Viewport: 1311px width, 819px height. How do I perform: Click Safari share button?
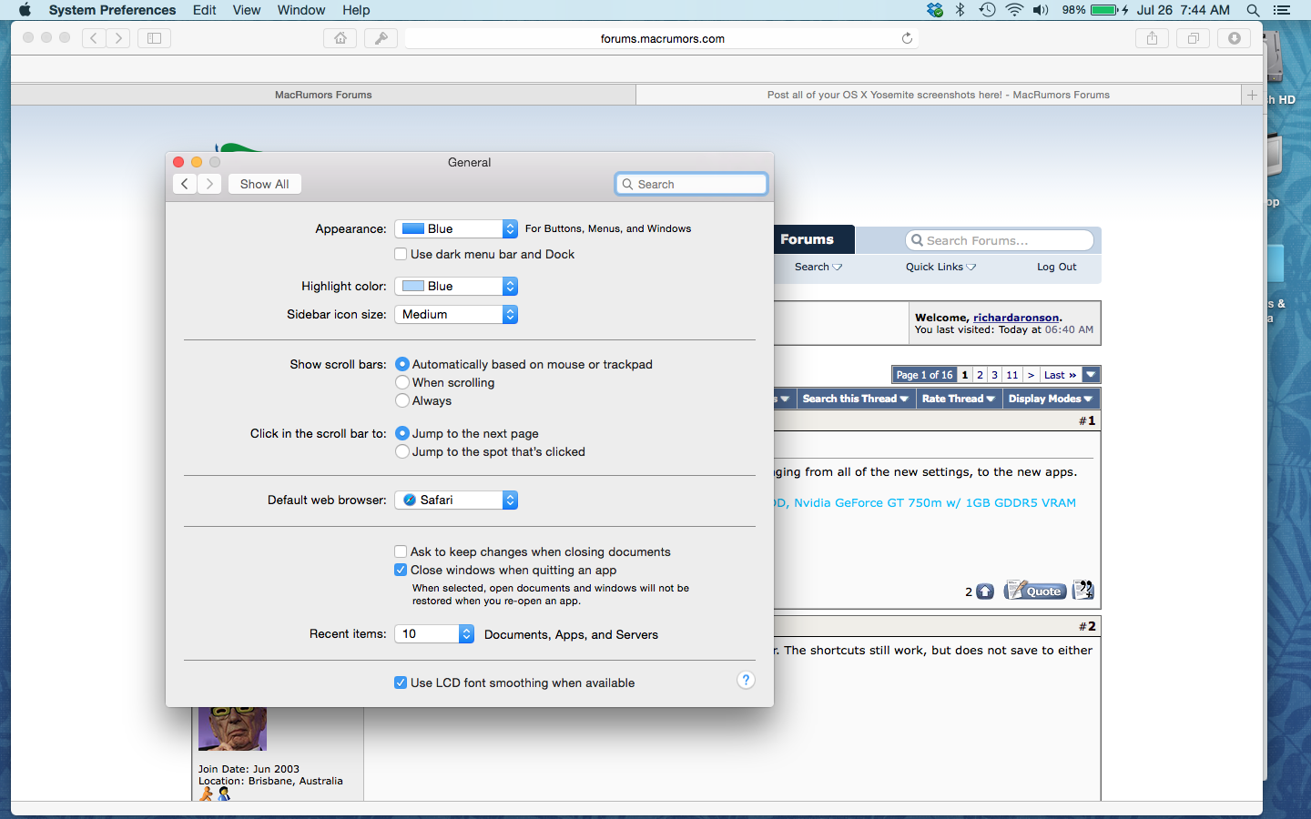pyautogui.click(x=1152, y=38)
